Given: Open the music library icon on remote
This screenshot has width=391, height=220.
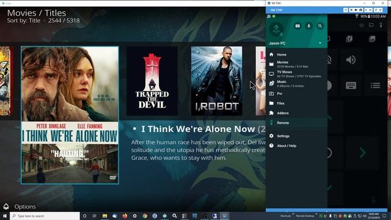Looking at the screenshot, I should tap(349, 39).
